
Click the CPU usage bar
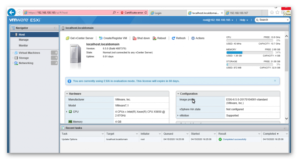249,40
